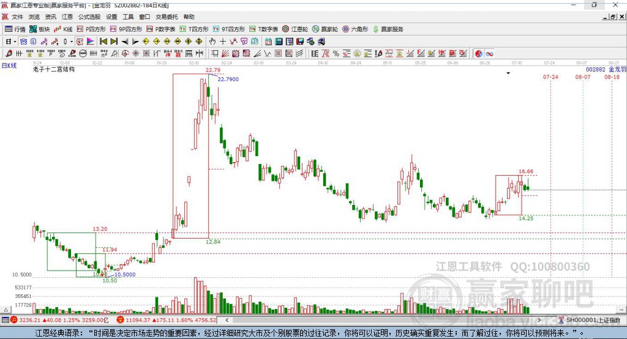
Task: Open 赢家服务 dollar-sign service
Action: tap(388, 29)
